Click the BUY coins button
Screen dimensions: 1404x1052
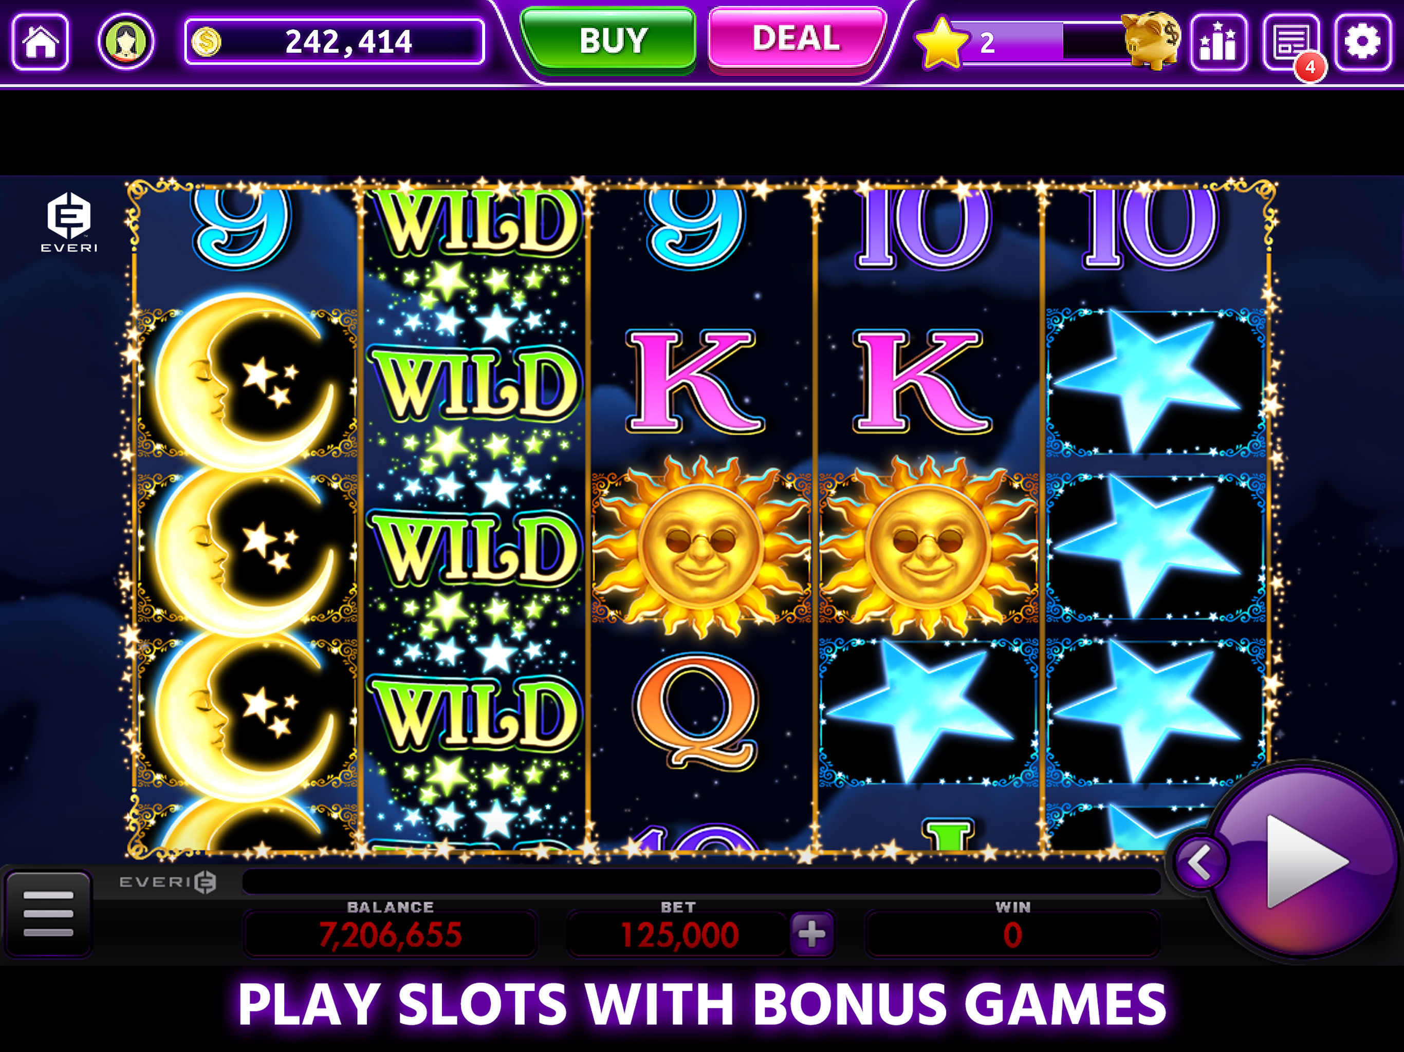coord(608,41)
